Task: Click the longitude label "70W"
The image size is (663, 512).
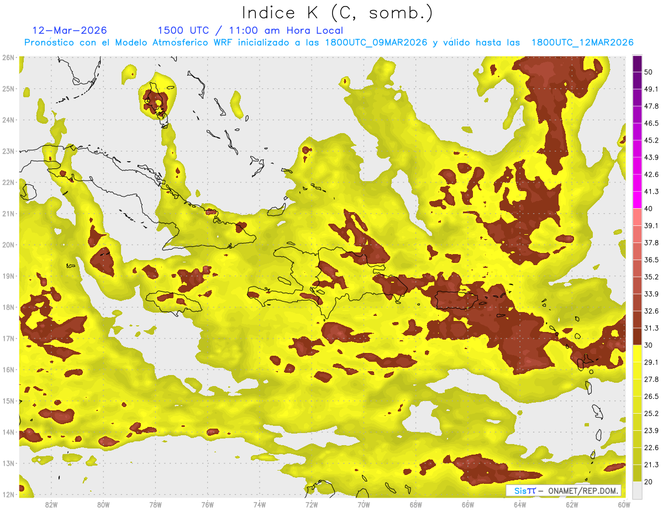Action: tap(364, 504)
